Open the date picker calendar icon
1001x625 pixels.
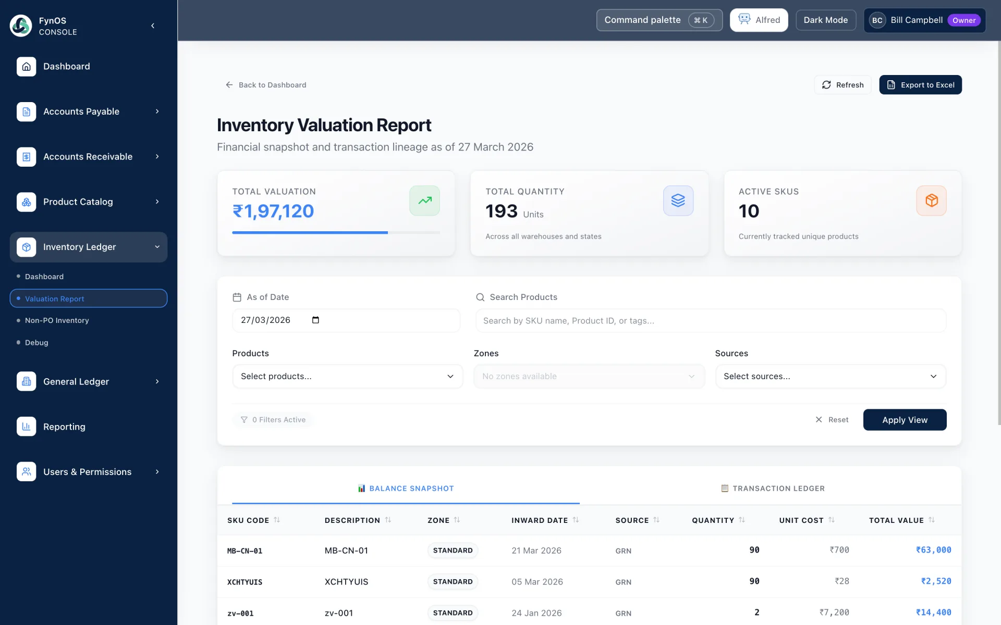click(x=315, y=320)
